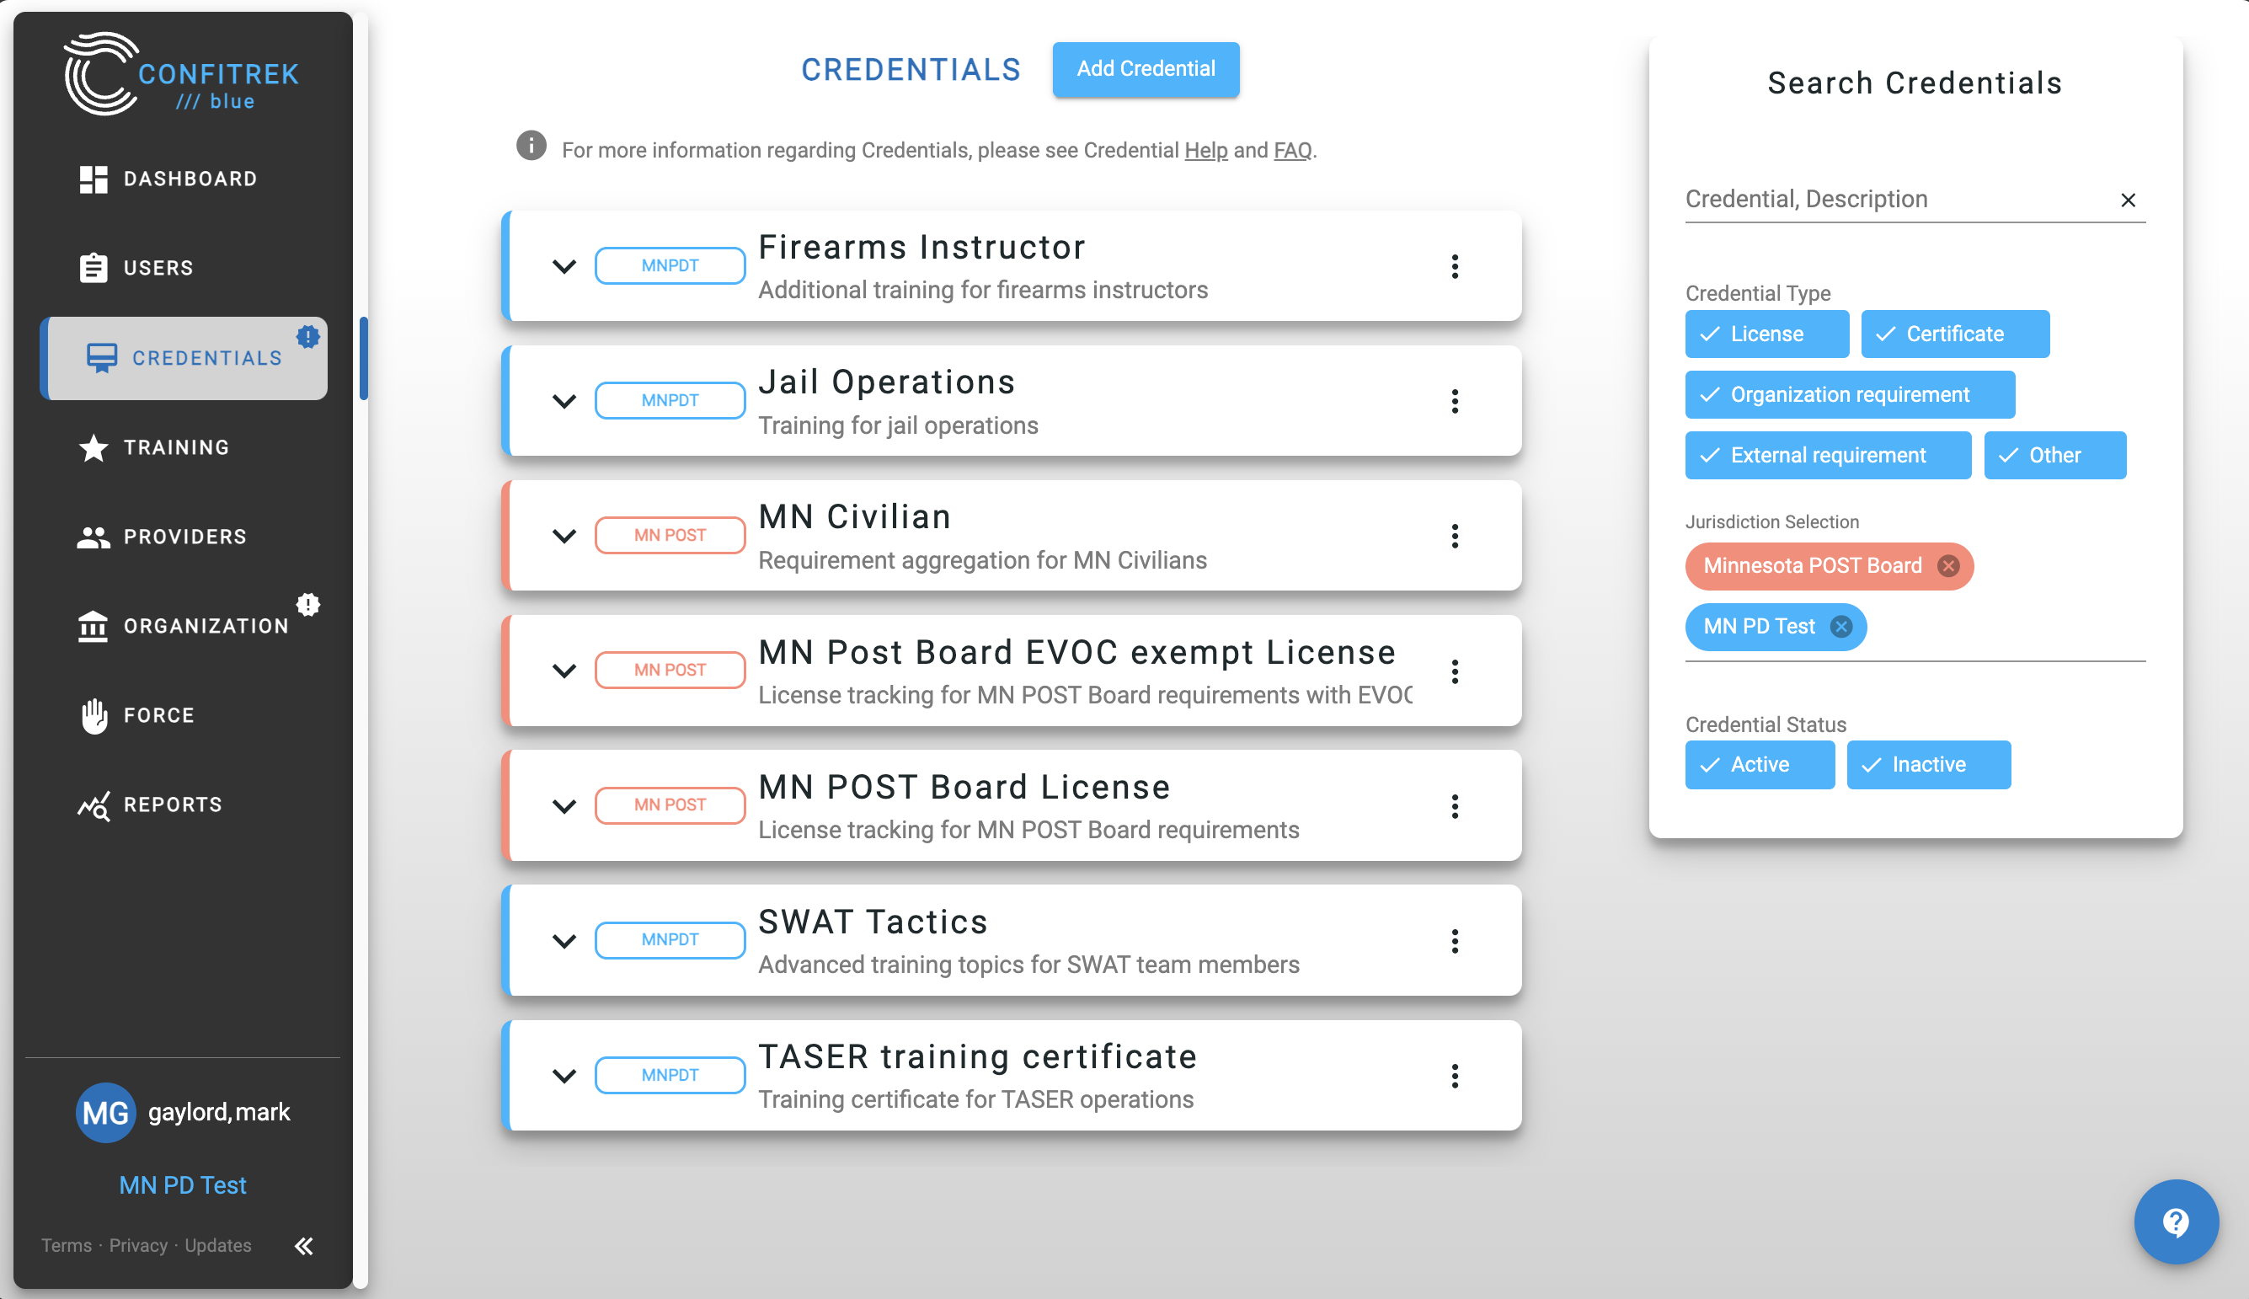Open options menu for SWAT Tactics
This screenshot has width=2249, height=1299.
(x=1454, y=940)
